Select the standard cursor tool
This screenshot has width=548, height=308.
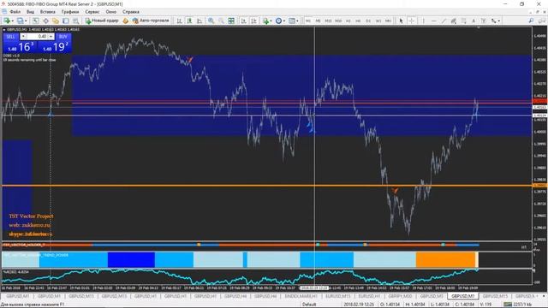click(x=401, y=21)
